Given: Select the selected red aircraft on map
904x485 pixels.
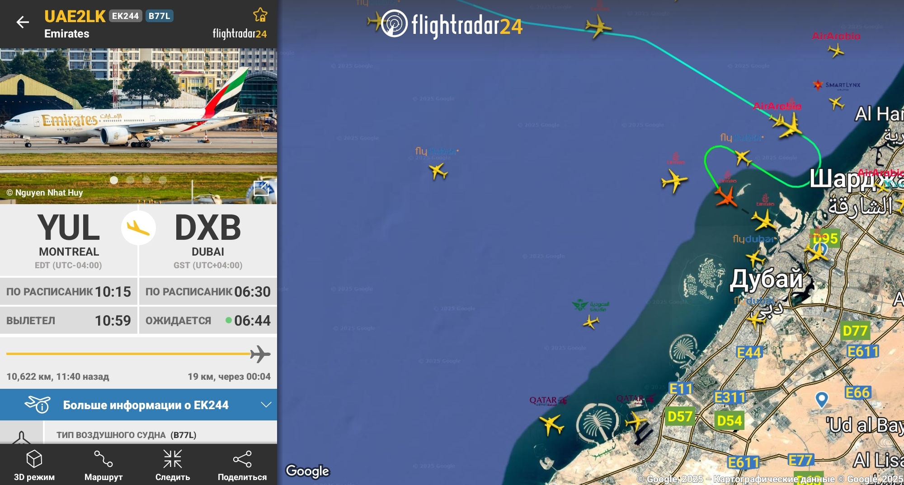Looking at the screenshot, I should click(x=726, y=196).
